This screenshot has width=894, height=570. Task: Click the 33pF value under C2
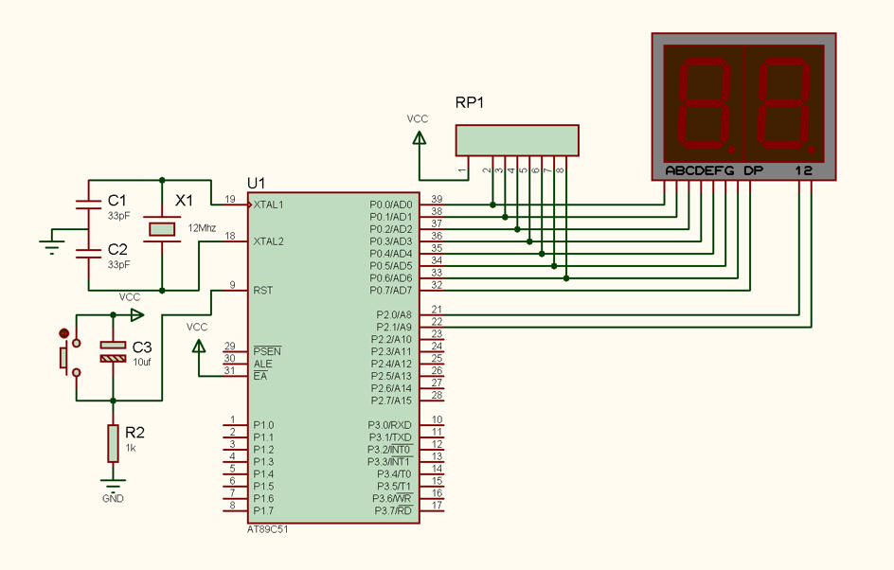pos(119,264)
